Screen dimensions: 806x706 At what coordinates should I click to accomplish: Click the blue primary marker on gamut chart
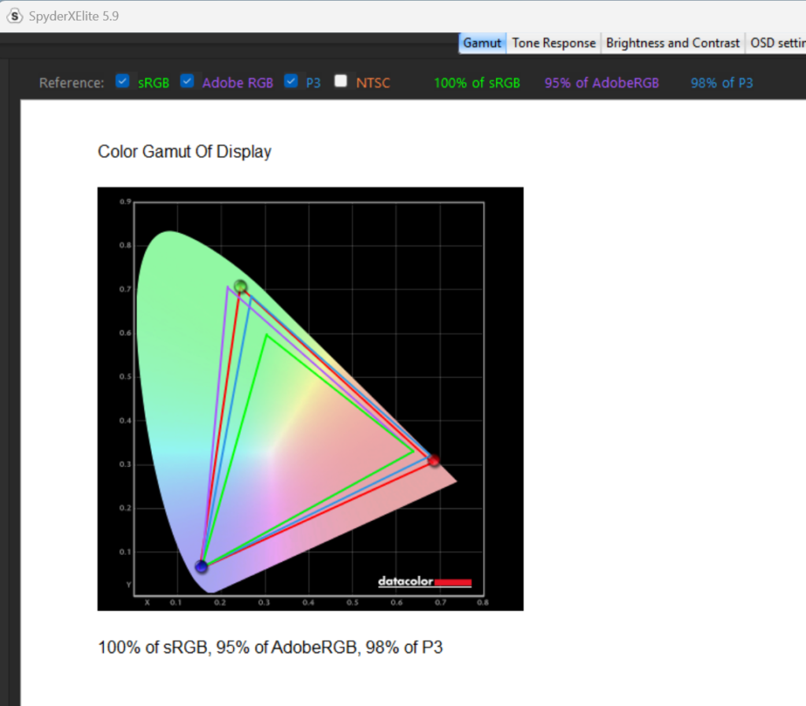(x=201, y=567)
